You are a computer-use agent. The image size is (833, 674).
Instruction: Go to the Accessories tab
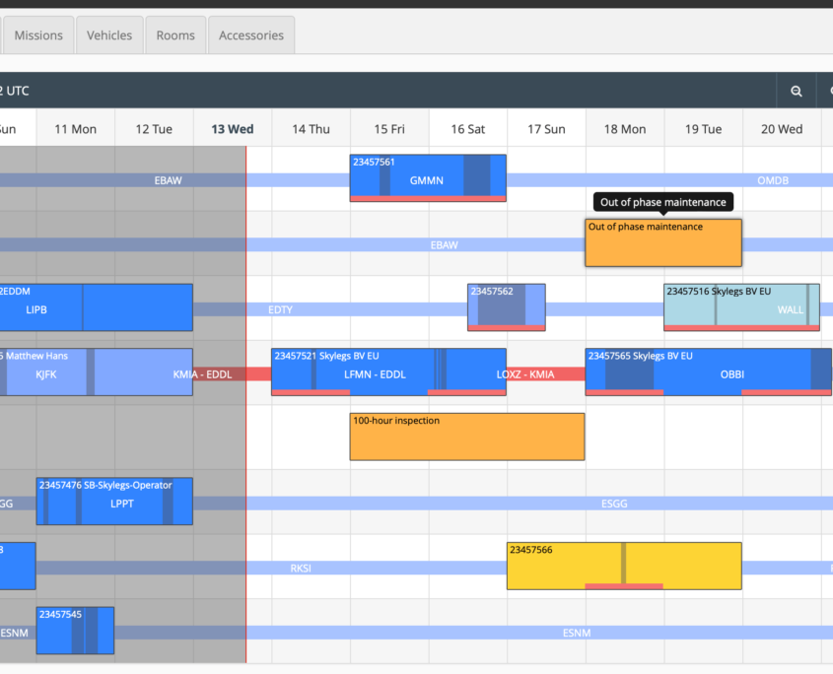click(x=251, y=35)
